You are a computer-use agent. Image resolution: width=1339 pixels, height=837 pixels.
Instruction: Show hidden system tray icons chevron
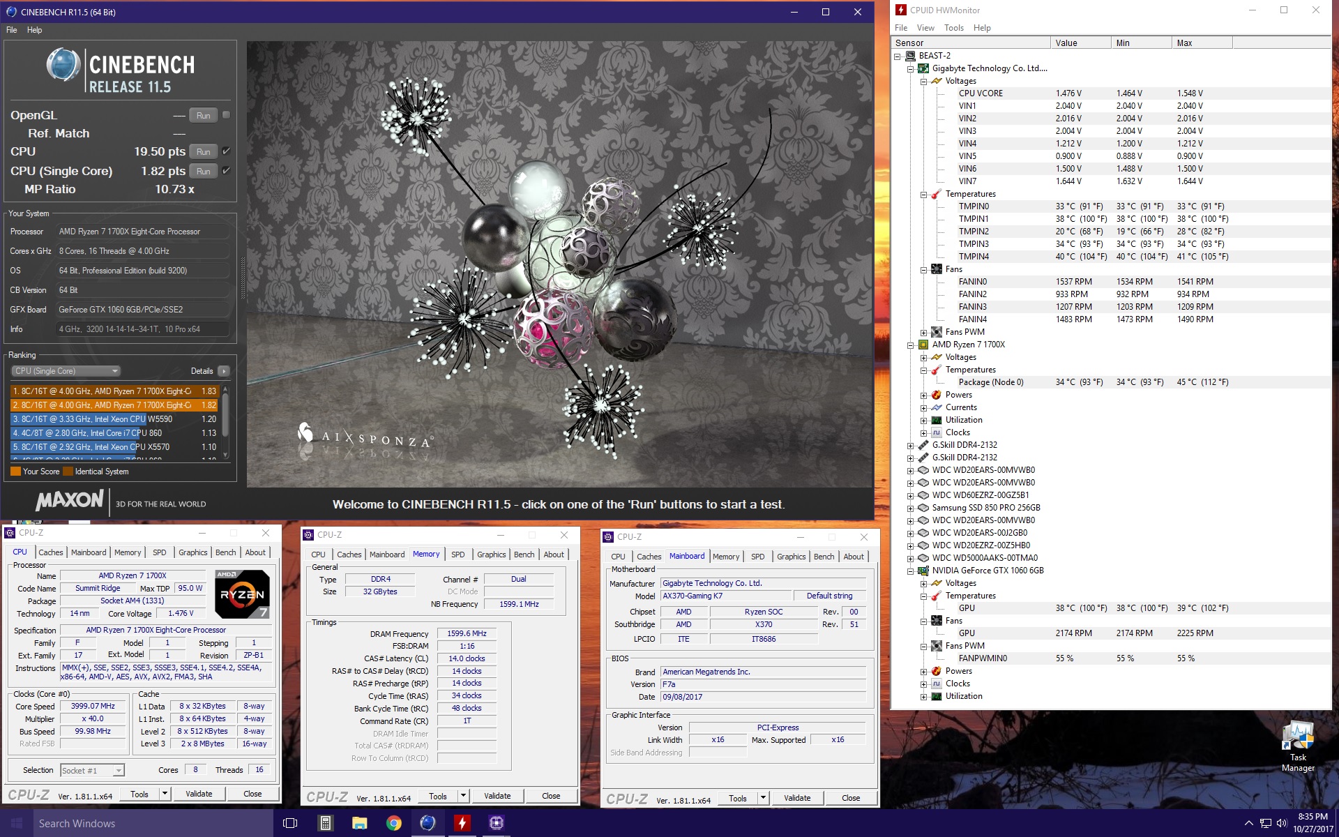pyautogui.click(x=1248, y=824)
